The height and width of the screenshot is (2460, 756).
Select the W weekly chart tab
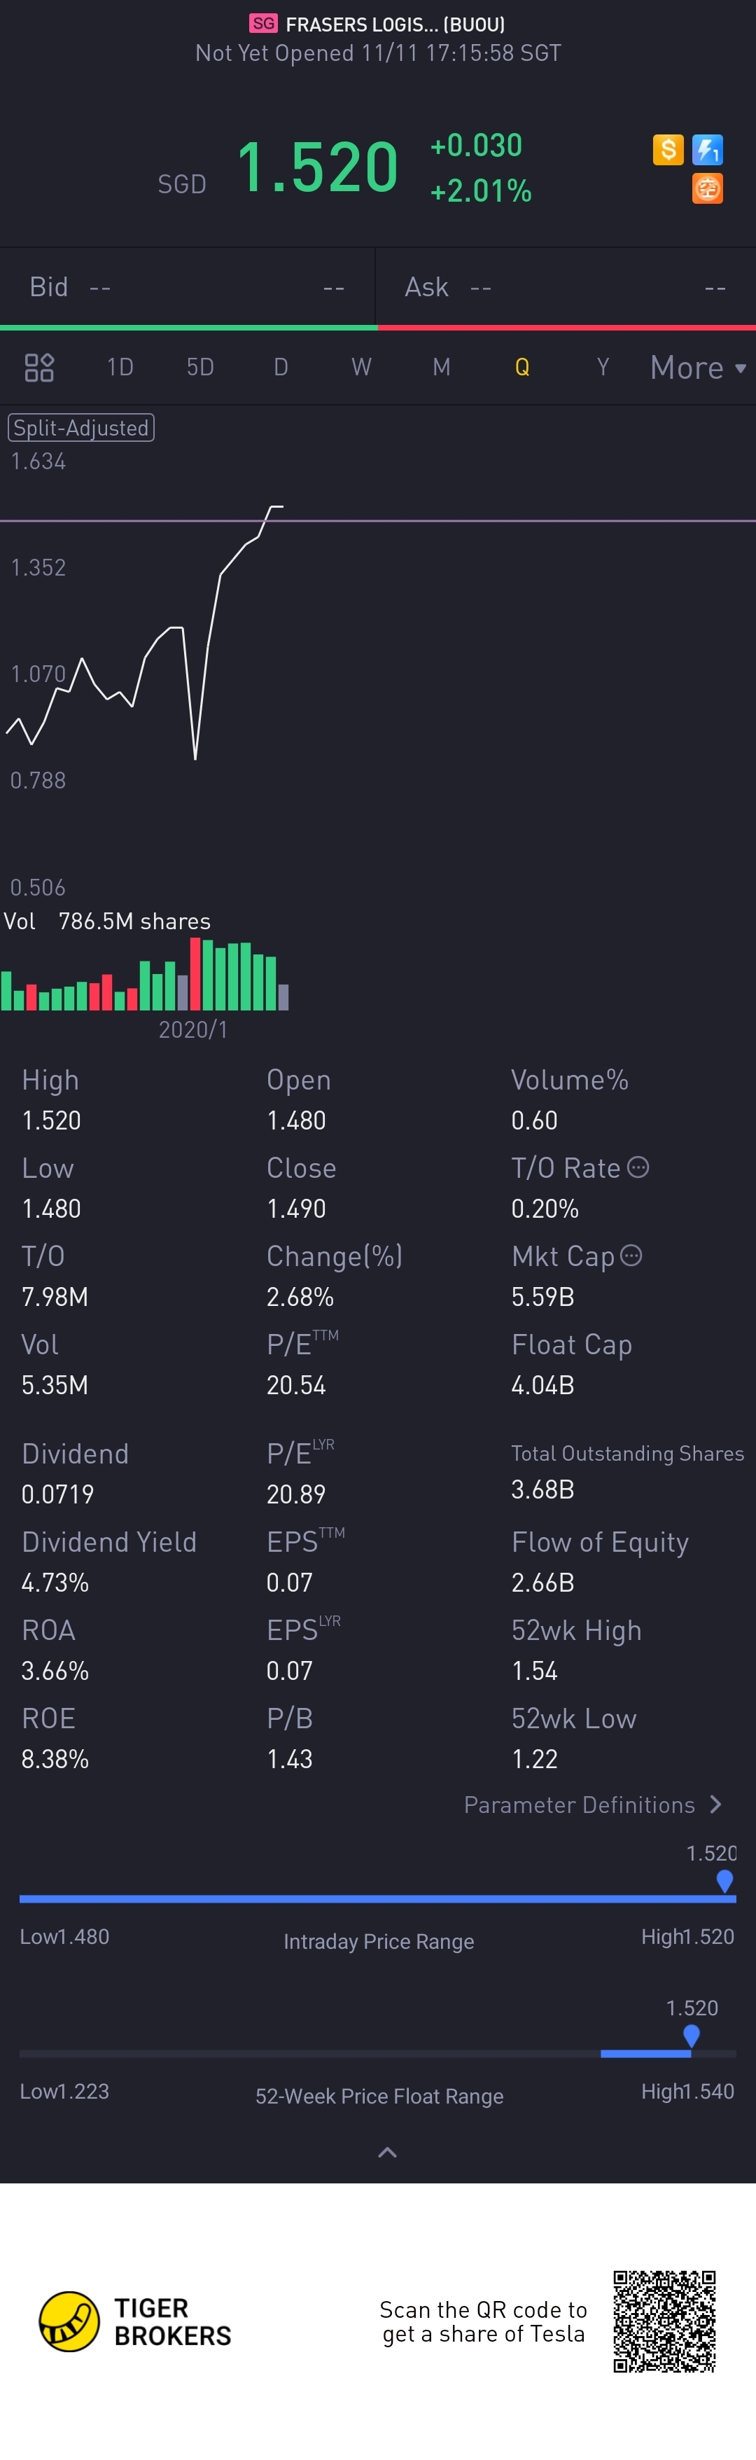[360, 368]
